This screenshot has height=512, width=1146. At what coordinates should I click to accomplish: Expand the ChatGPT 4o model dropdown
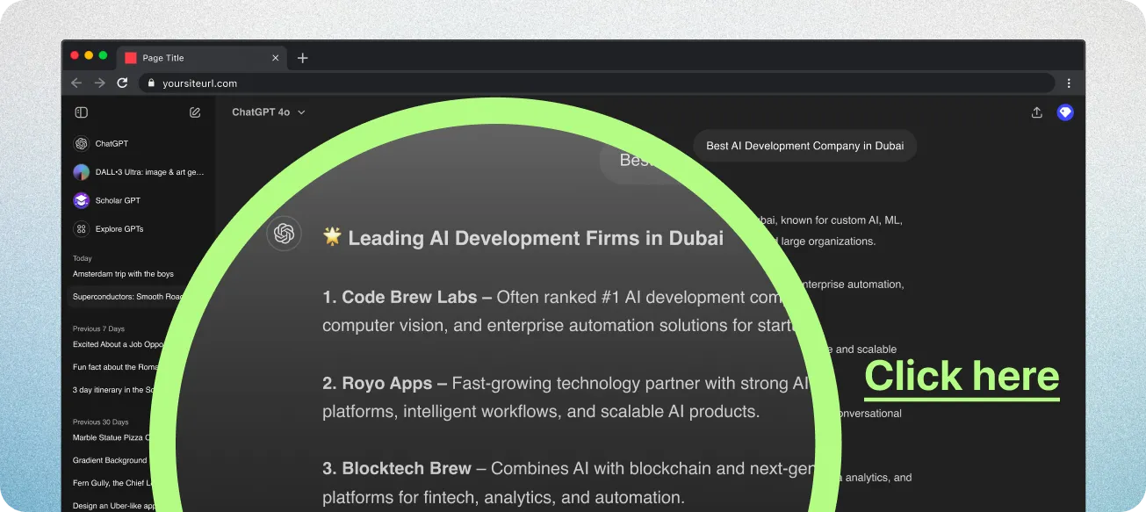click(x=269, y=112)
